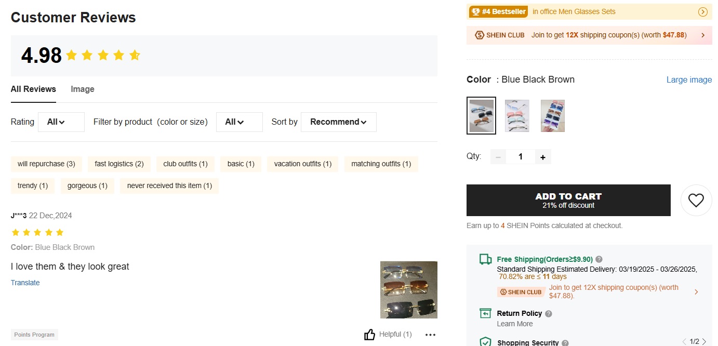Viewport: 718px width, 346px height.
Task: Select the third multicolor glasses swatch
Action: 552,115
